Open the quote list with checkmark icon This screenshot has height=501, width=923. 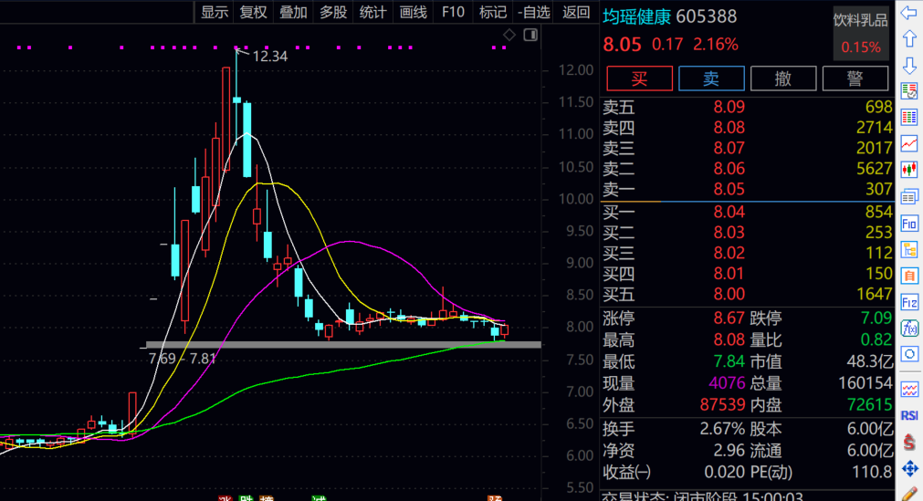[909, 91]
